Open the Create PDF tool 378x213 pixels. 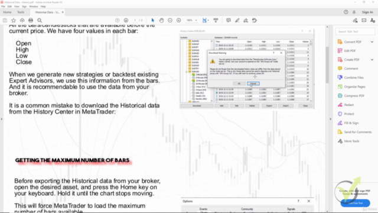(352, 60)
